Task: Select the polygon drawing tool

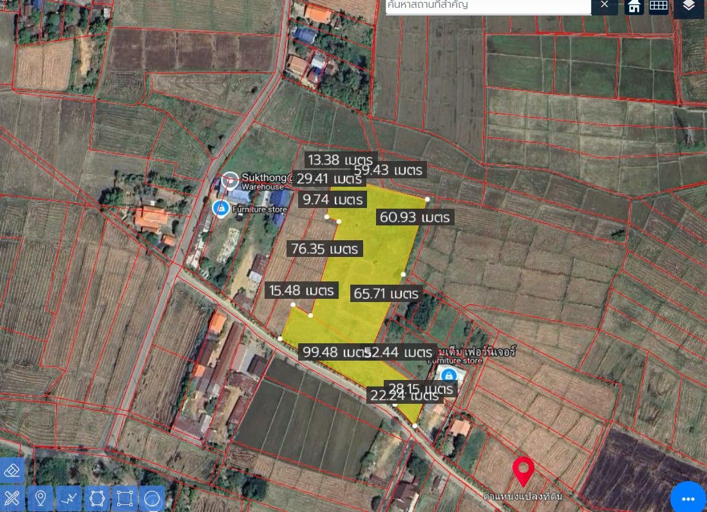Action: 97,498
